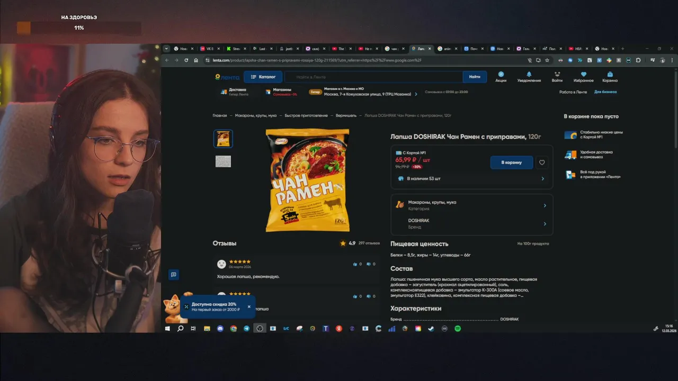Viewport: 678px width, 381px height.
Task: Go to Главная breadcrumb
Action: [220, 115]
